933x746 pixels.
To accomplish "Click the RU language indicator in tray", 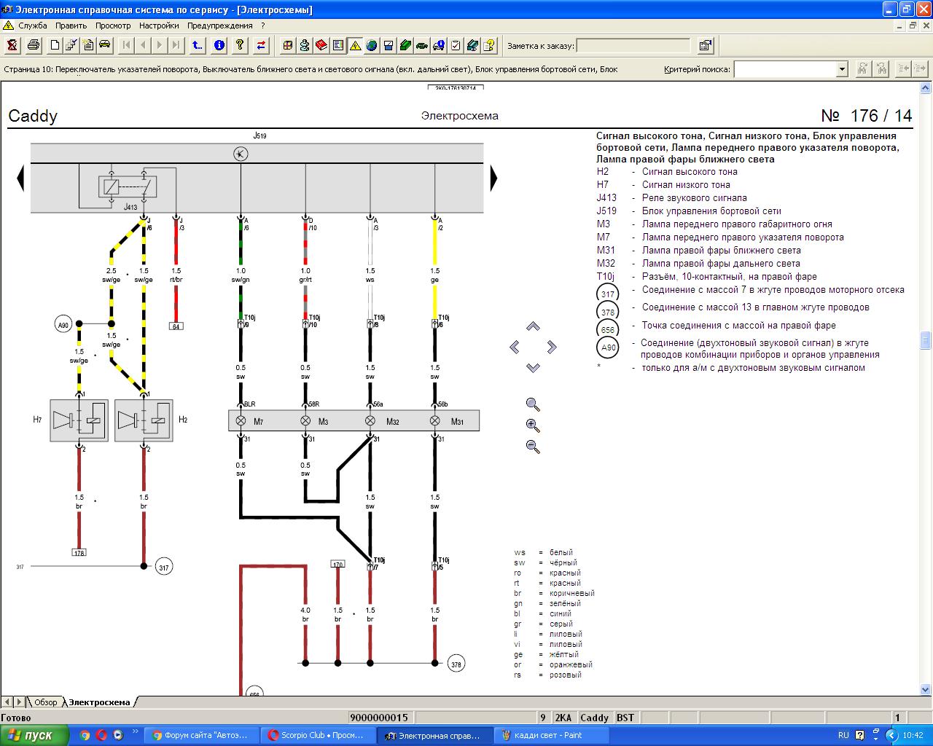I will (843, 735).
